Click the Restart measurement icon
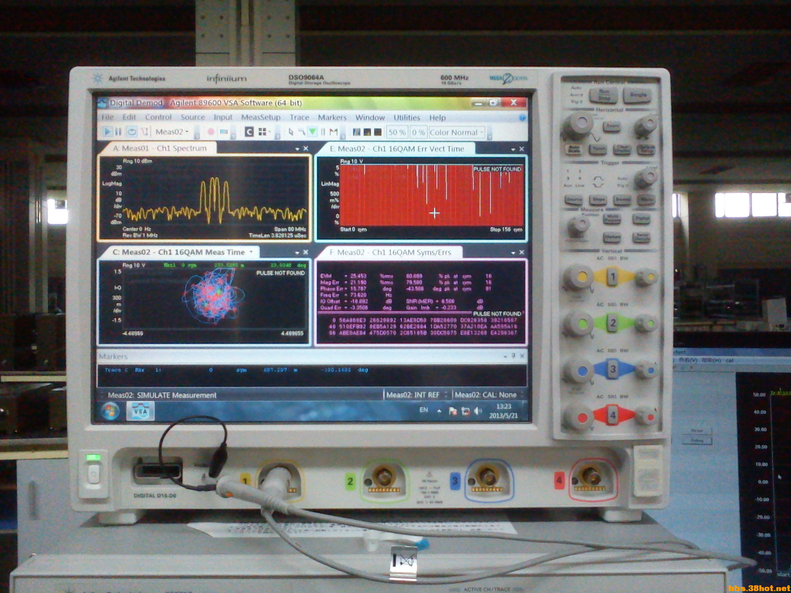Screen dimensions: 791x593 (x=132, y=132)
